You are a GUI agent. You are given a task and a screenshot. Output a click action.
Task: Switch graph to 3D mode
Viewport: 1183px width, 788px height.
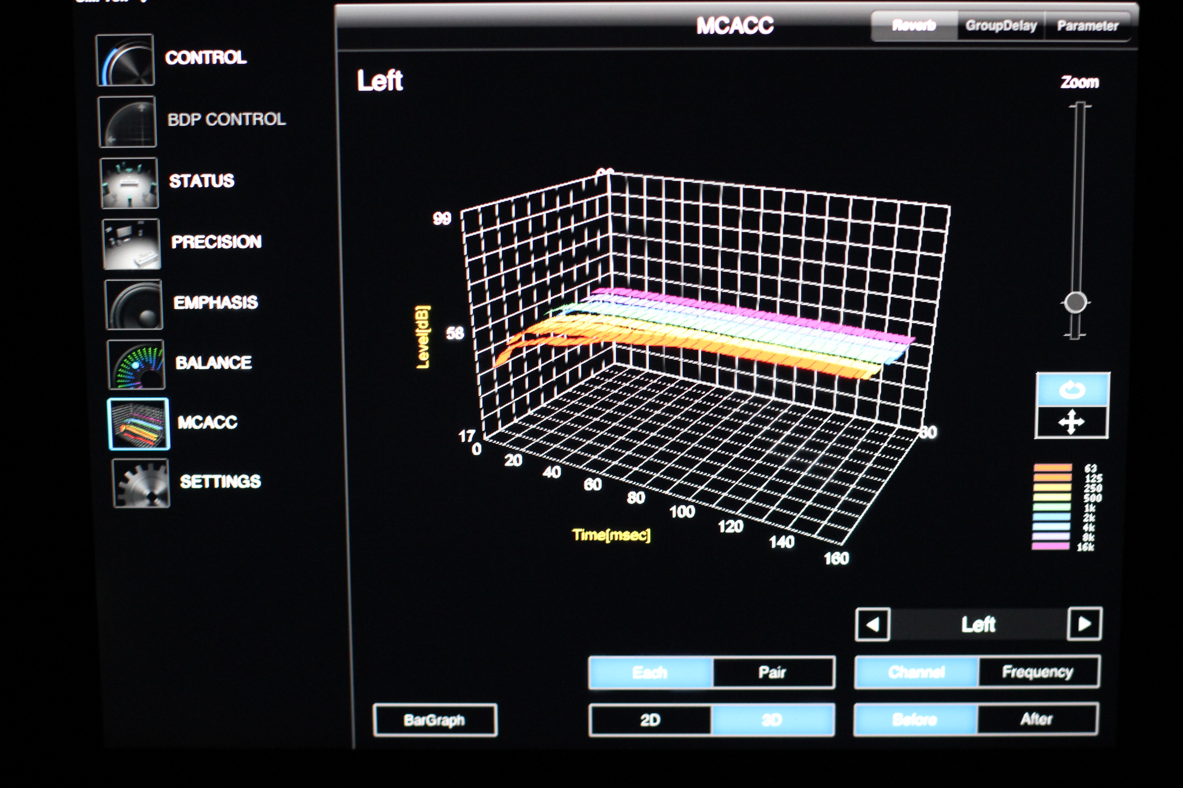pyautogui.click(x=772, y=720)
